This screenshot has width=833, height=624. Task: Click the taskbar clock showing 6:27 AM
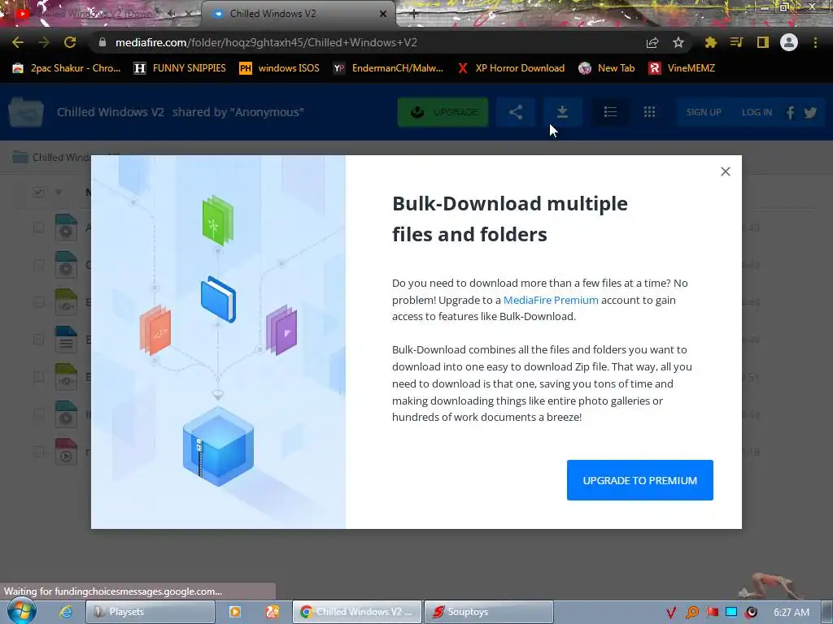[x=792, y=613]
